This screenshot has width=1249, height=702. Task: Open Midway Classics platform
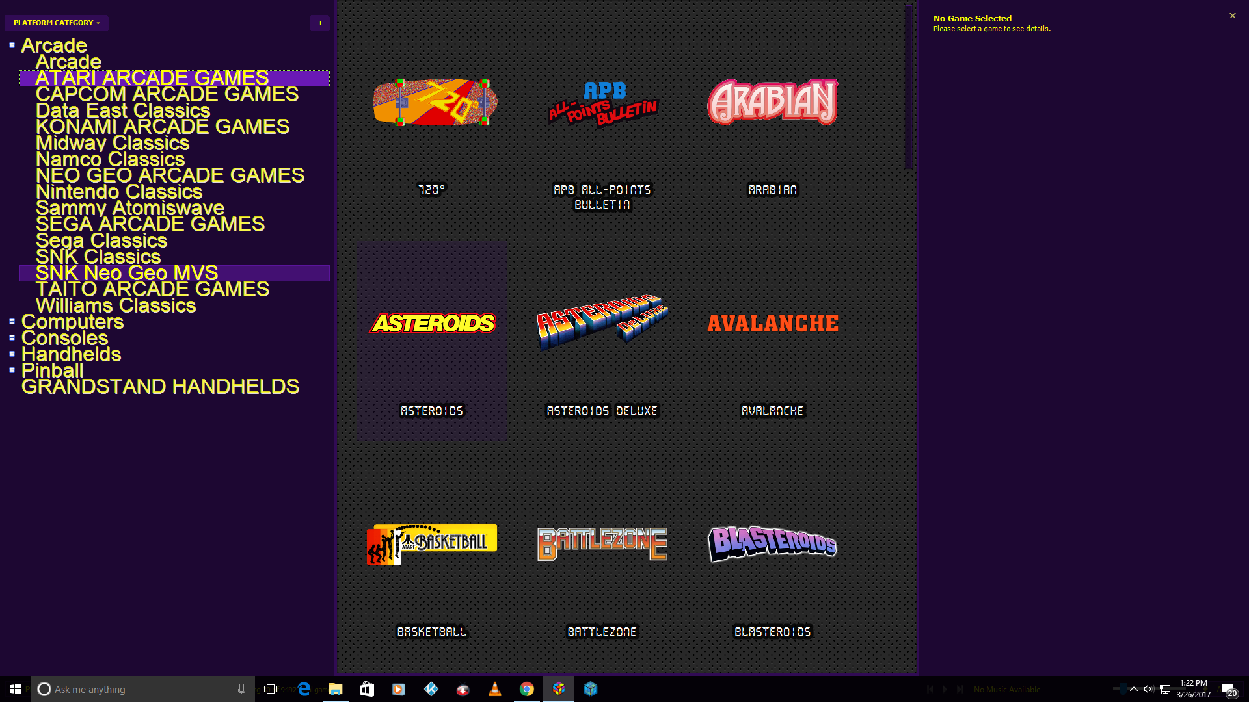click(x=113, y=143)
